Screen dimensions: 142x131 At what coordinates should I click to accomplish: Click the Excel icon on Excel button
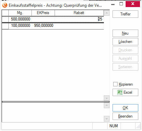click(x=120, y=92)
